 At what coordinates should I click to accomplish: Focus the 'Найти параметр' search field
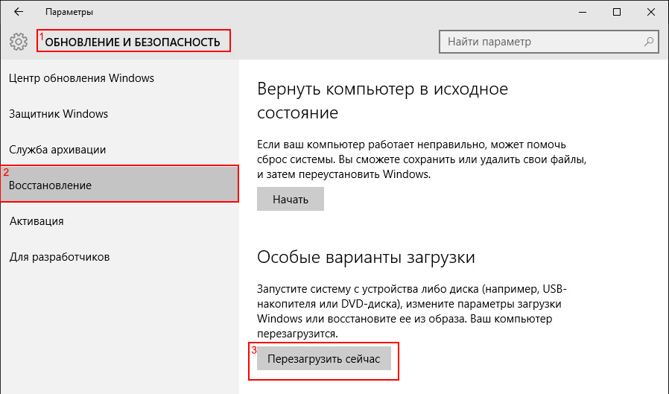pos(548,42)
